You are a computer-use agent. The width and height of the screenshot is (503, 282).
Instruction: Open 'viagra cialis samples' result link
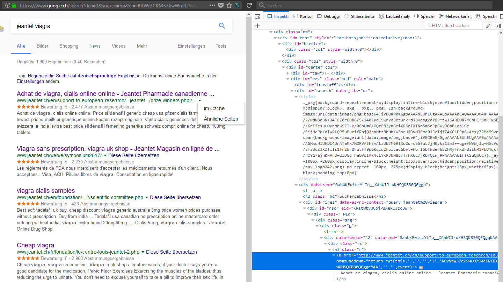(x=46, y=191)
